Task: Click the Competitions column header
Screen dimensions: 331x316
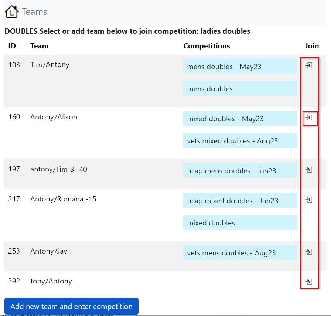Action: pos(207,46)
